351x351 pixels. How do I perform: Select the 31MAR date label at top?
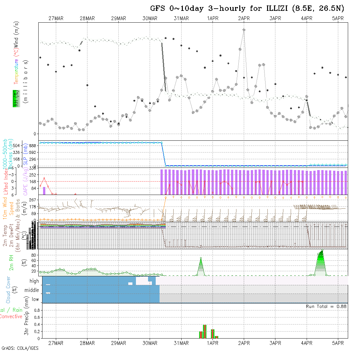181,19
